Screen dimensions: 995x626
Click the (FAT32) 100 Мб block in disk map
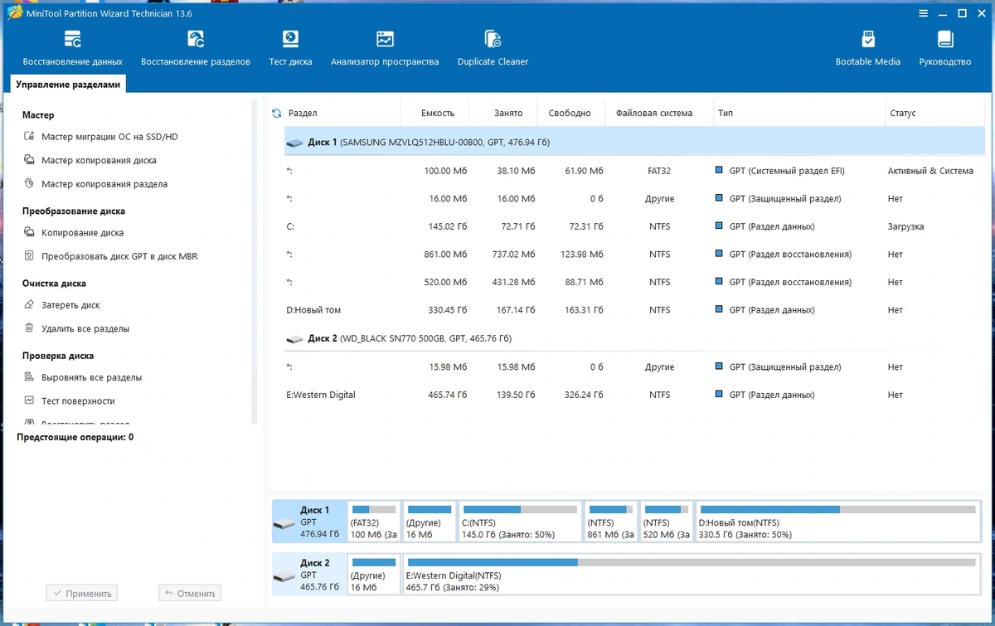coord(374,522)
